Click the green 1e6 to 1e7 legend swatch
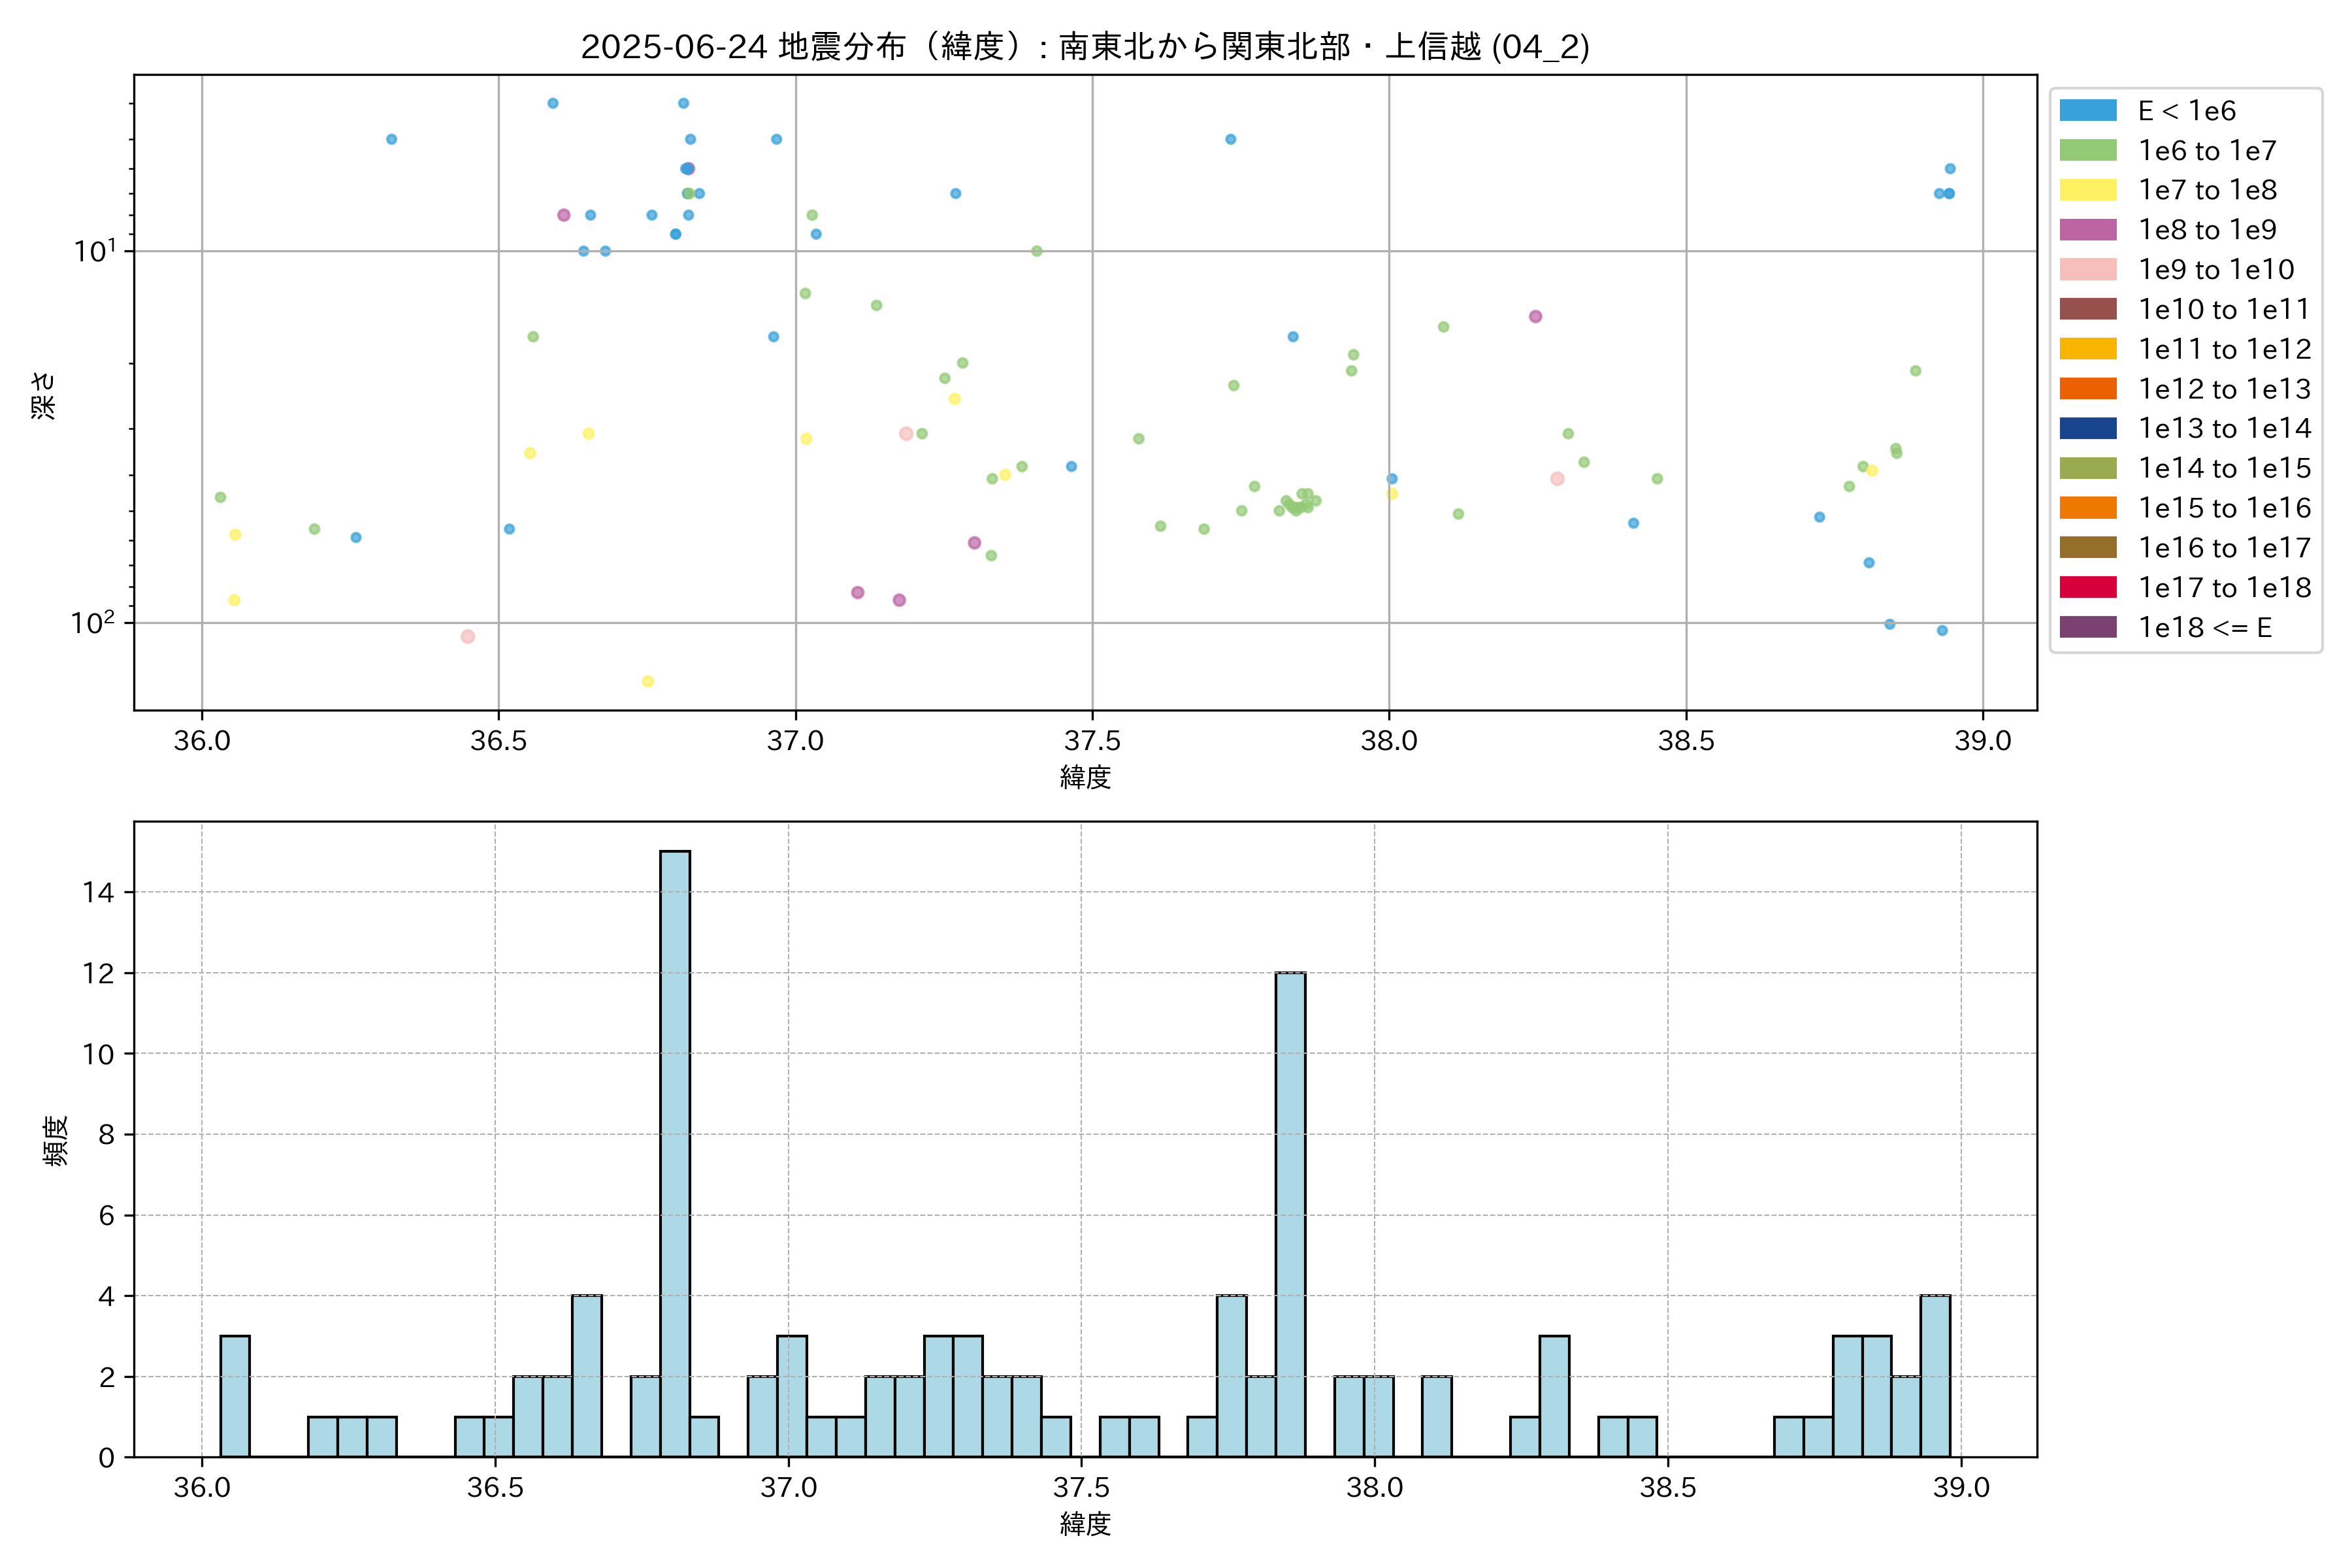The width and height of the screenshot is (2352, 1568). click(x=2087, y=151)
